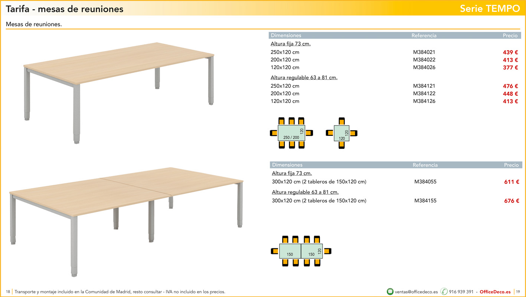Click the 120x120 square seating diagram
This screenshot has height=297, width=526.
342,133
